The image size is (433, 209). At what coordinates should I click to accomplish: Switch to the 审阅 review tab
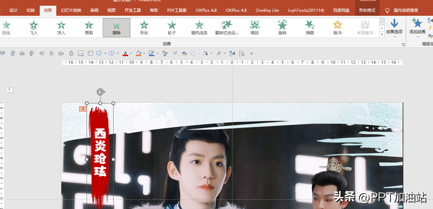point(94,10)
